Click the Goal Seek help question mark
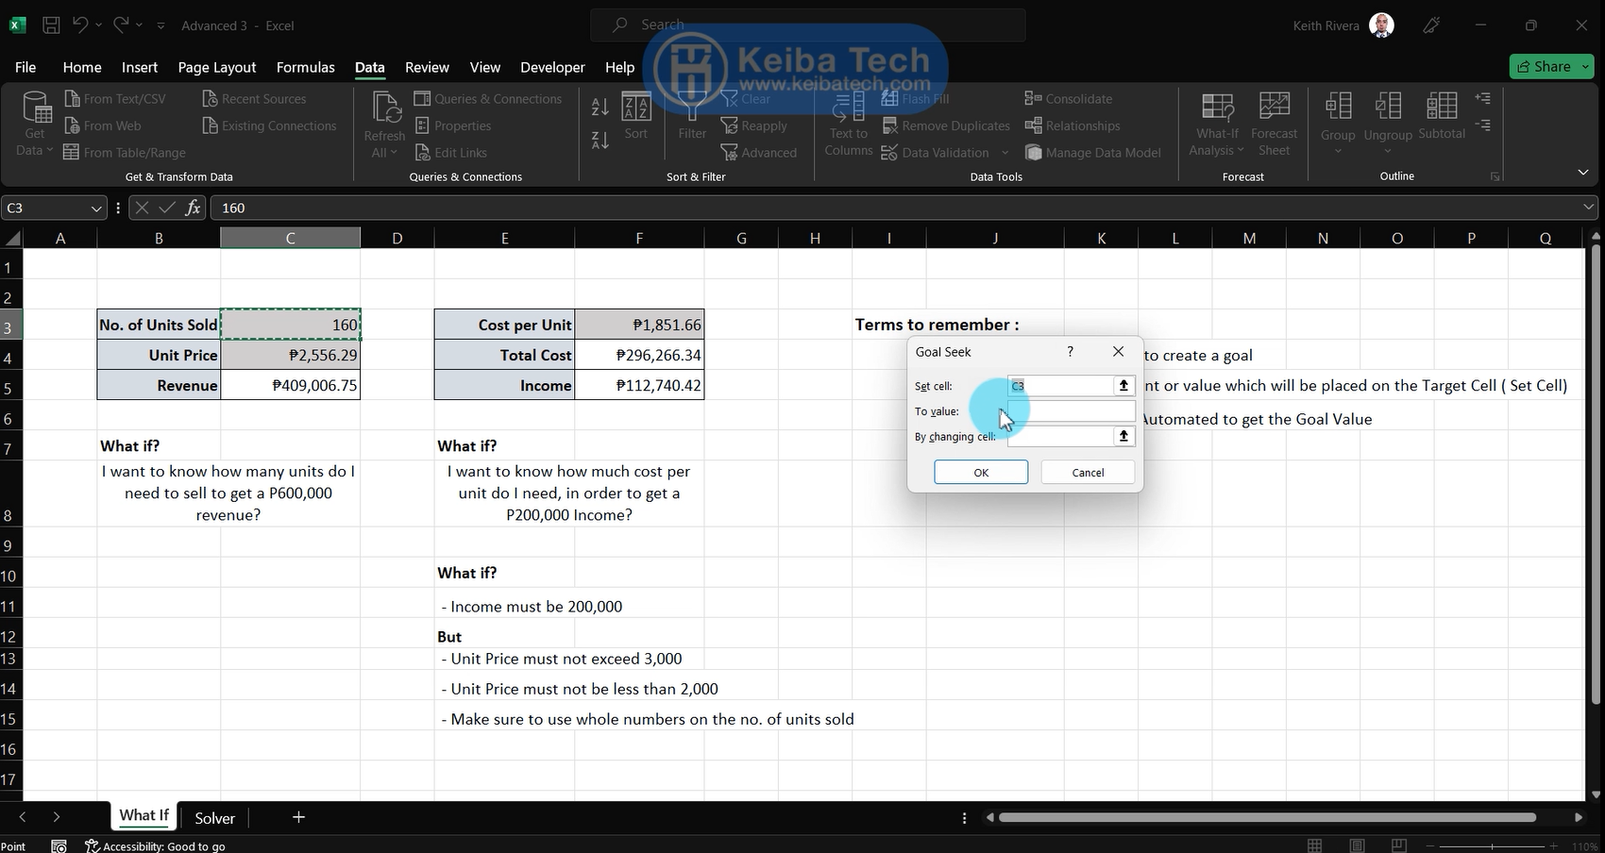 1070,351
